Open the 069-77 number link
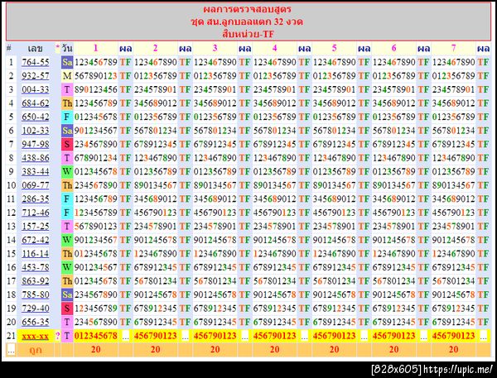The height and width of the screenshot is (378, 497). tap(35, 185)
